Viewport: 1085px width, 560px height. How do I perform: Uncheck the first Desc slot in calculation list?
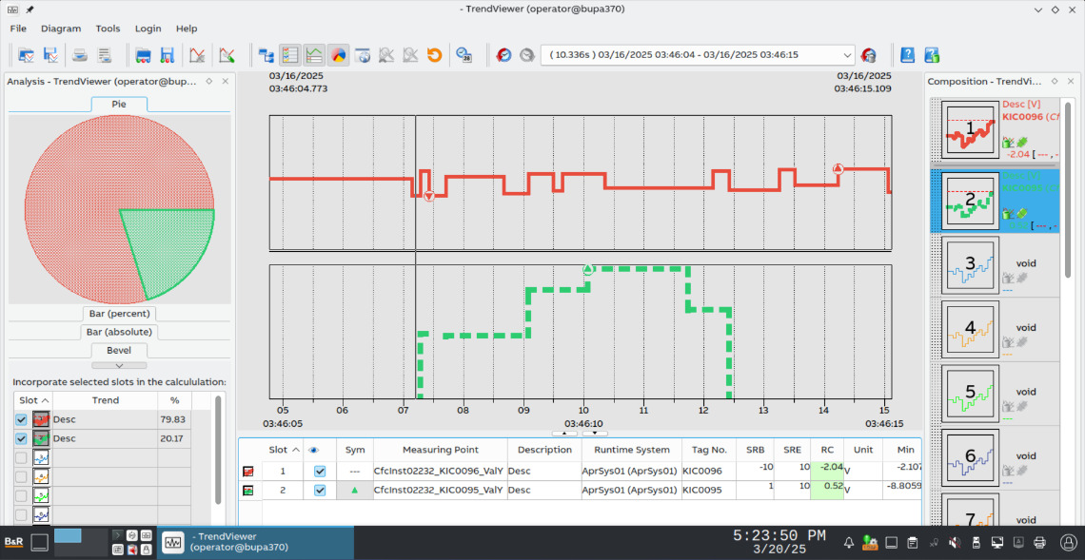[x=21, y=419]
